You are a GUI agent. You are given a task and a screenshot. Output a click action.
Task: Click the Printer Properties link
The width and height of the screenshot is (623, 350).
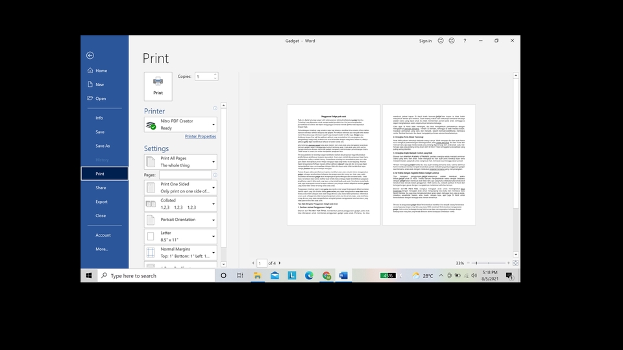(201, 137)
